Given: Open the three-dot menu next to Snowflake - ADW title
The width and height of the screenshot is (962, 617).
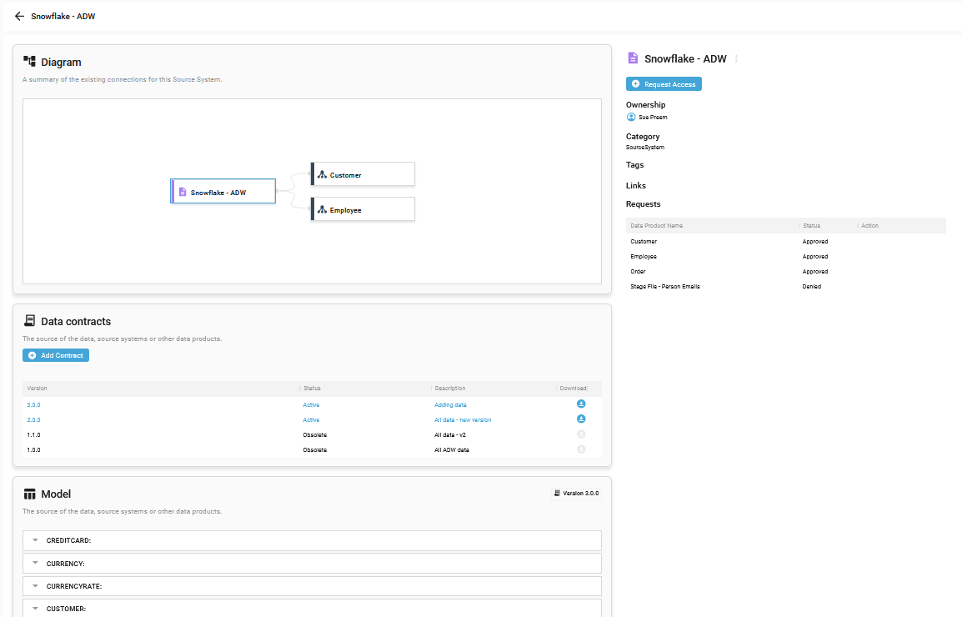Looking at the screenshot, I should coord(736,59).
